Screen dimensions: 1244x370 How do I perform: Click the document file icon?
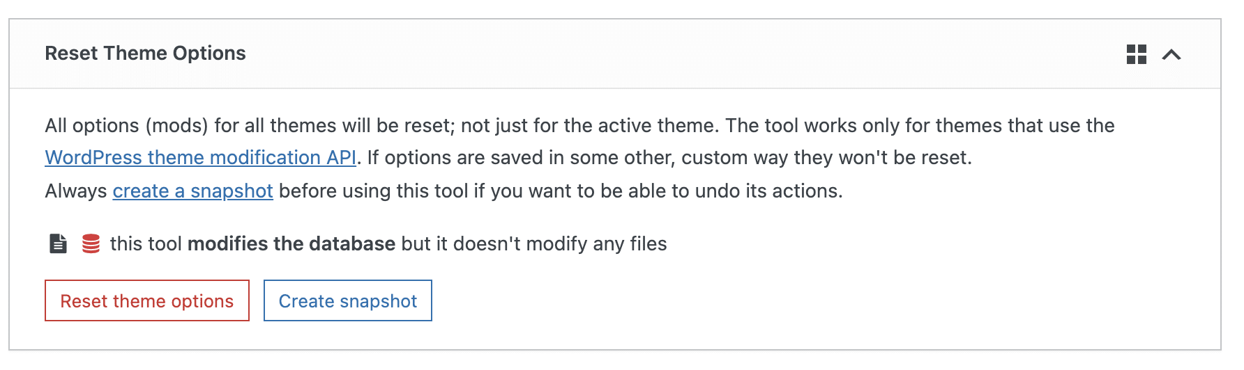point(59,243)
